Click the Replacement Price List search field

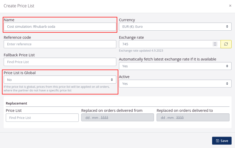(x=42, y=118)
